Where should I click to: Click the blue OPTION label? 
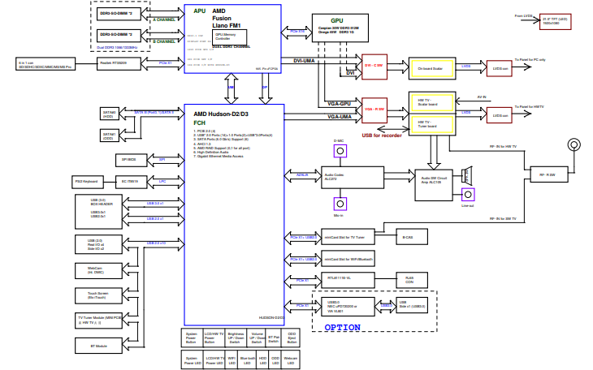coord(343,327)
